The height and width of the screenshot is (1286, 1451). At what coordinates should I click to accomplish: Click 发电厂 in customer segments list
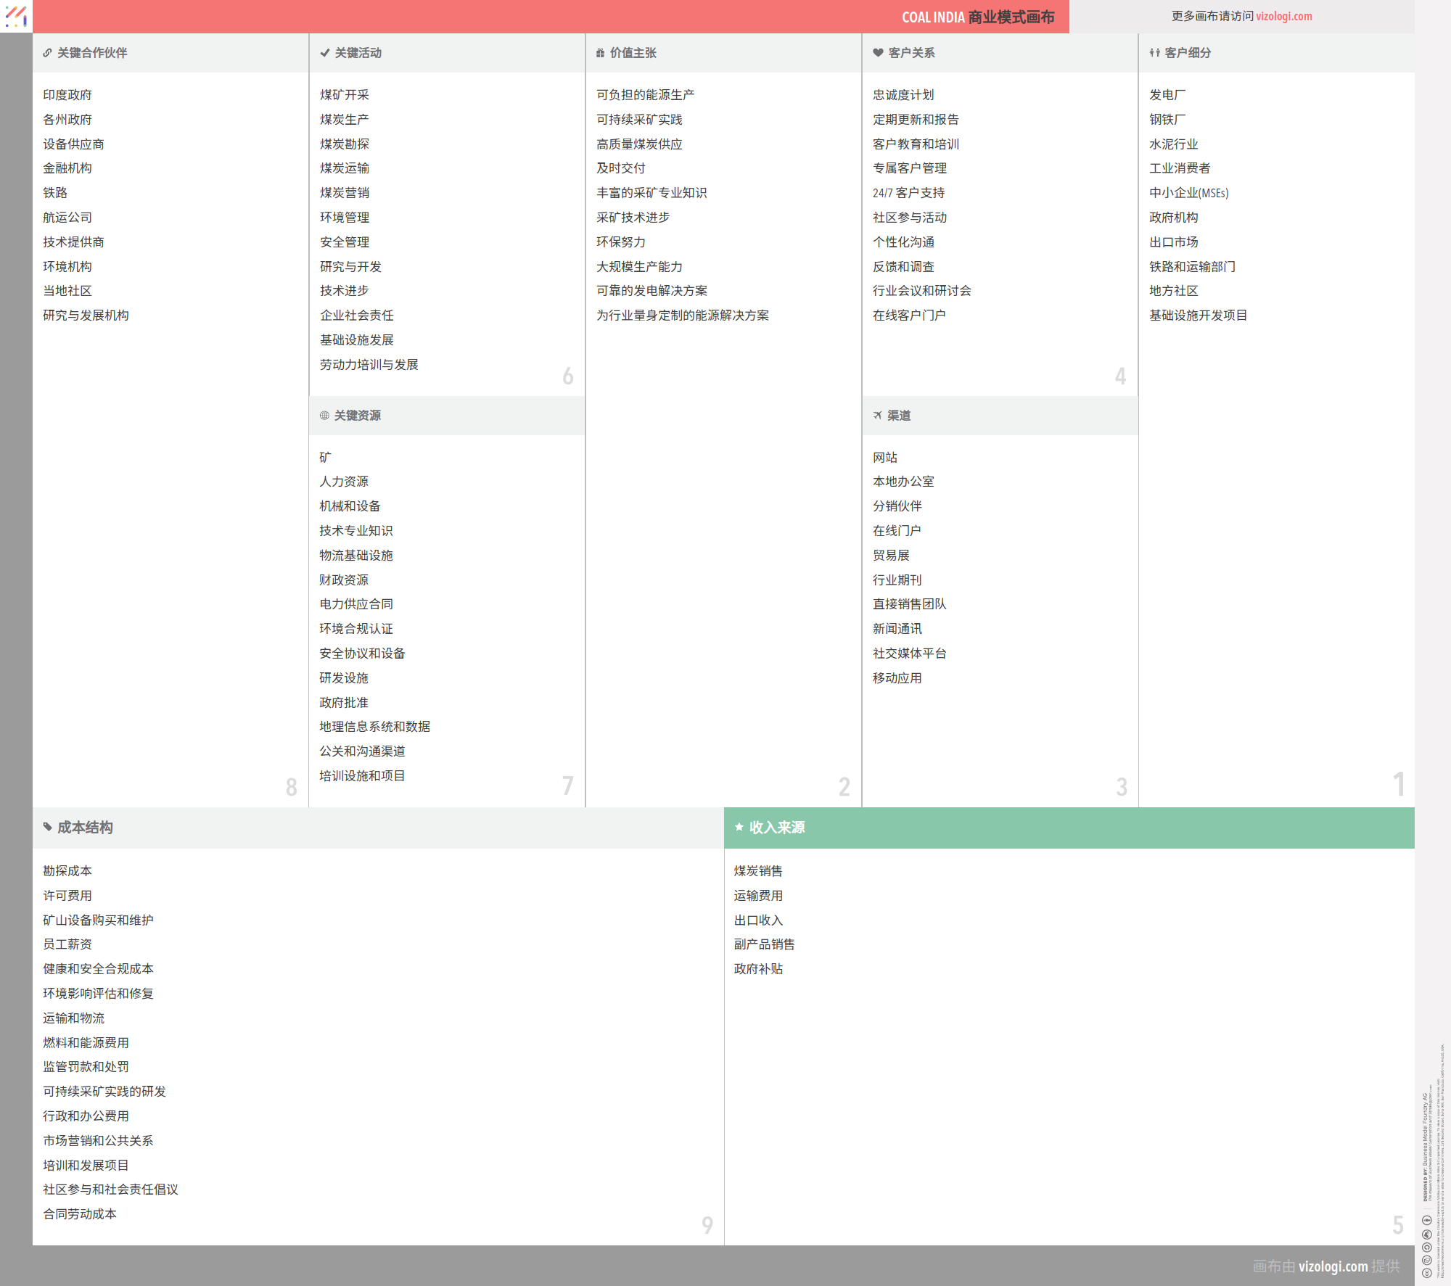(x=1167, y=95)
